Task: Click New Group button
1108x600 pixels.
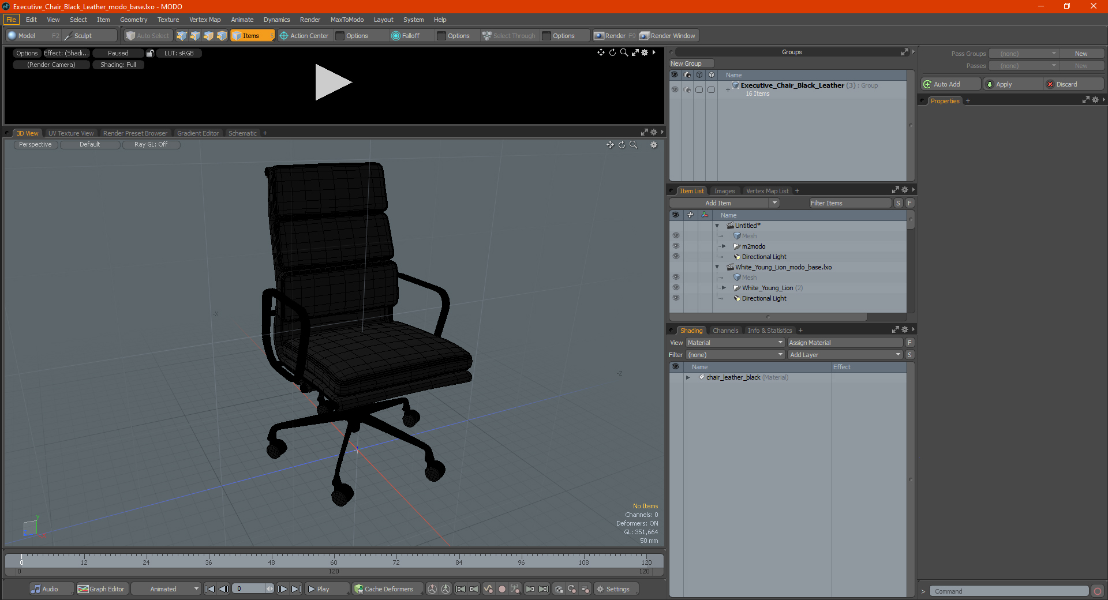Action: 691,63
